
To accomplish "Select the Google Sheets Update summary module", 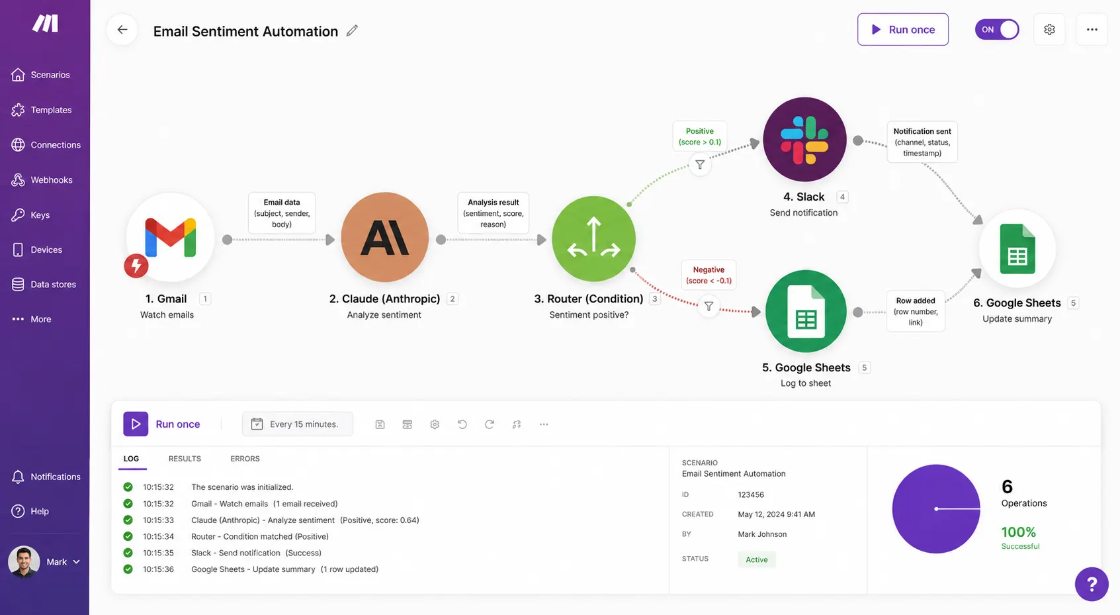I will [1017, 249].
